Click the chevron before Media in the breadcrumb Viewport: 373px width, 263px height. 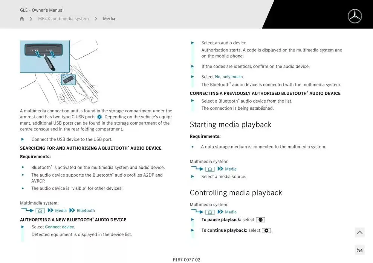96,19
